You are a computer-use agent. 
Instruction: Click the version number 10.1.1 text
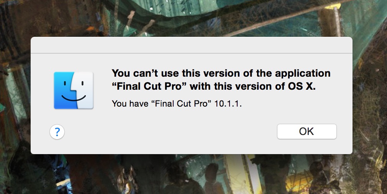228,104
